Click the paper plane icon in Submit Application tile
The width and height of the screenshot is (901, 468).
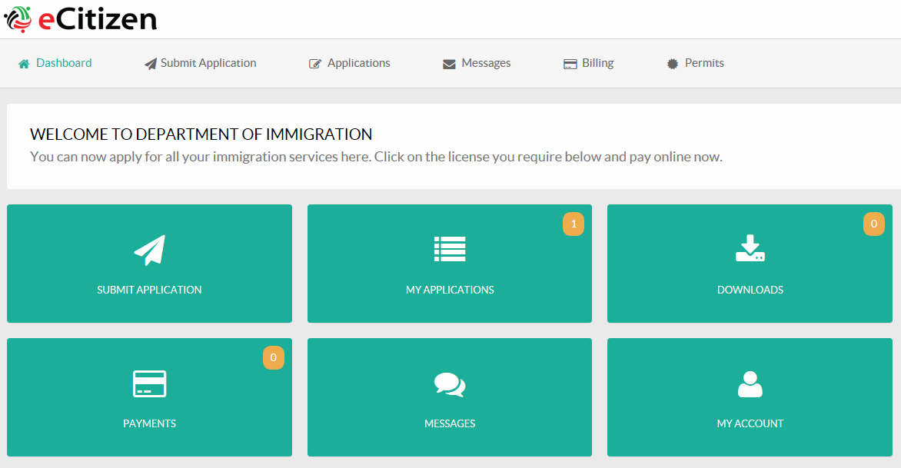(149, 250)
